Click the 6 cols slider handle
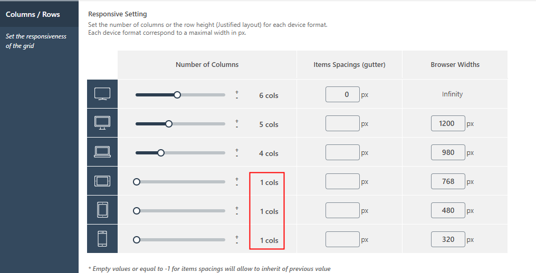 coord(177,95)
